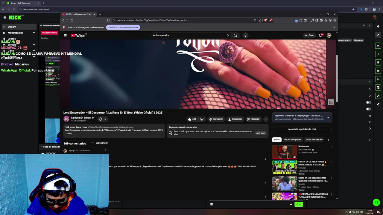The image size is (383, 215).
Task: Open subscription notification bell dropdown
Action: 103,119
